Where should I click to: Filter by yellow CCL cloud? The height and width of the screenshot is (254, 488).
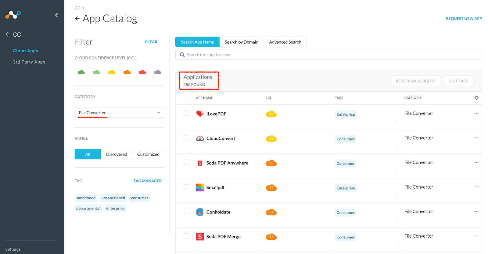(112, 72)
